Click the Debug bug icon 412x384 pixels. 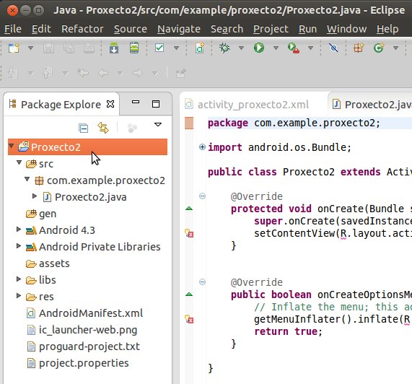[x=224, y=48]
